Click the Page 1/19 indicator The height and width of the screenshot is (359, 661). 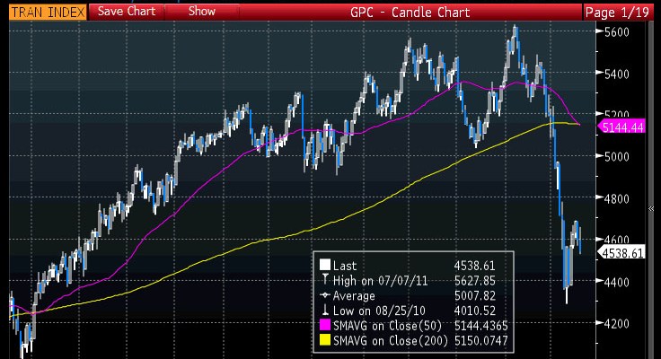pos(620,12)
